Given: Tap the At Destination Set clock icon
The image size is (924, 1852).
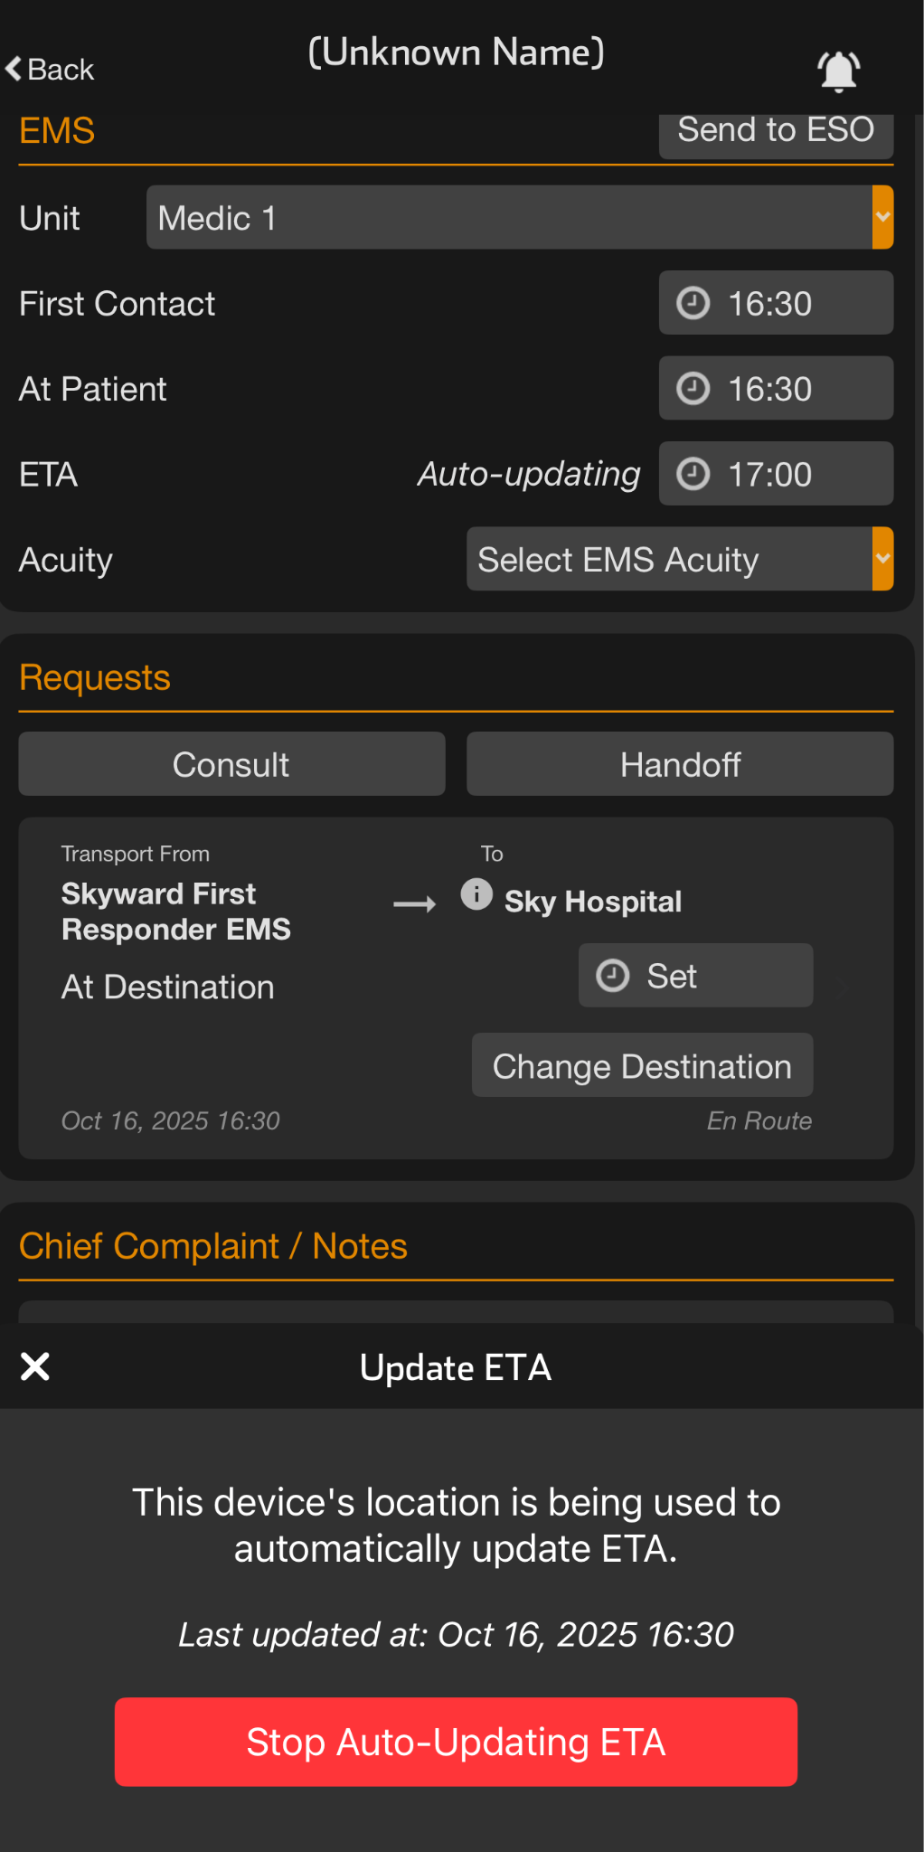Looking at the screenshot, I should coord(613,976).
